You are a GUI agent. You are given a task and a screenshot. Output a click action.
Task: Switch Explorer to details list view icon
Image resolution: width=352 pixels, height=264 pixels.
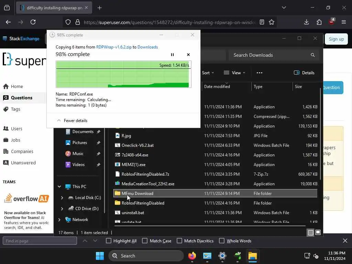click(310, 233)
